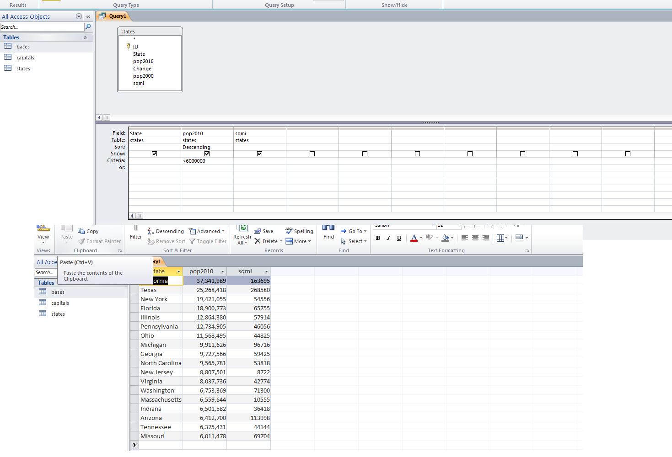Check Show box in the eighth grid column

pos(522,154)
